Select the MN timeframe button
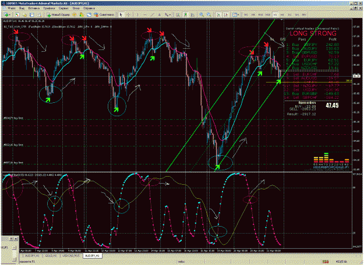The image size is (364, 265). [304, 15]
